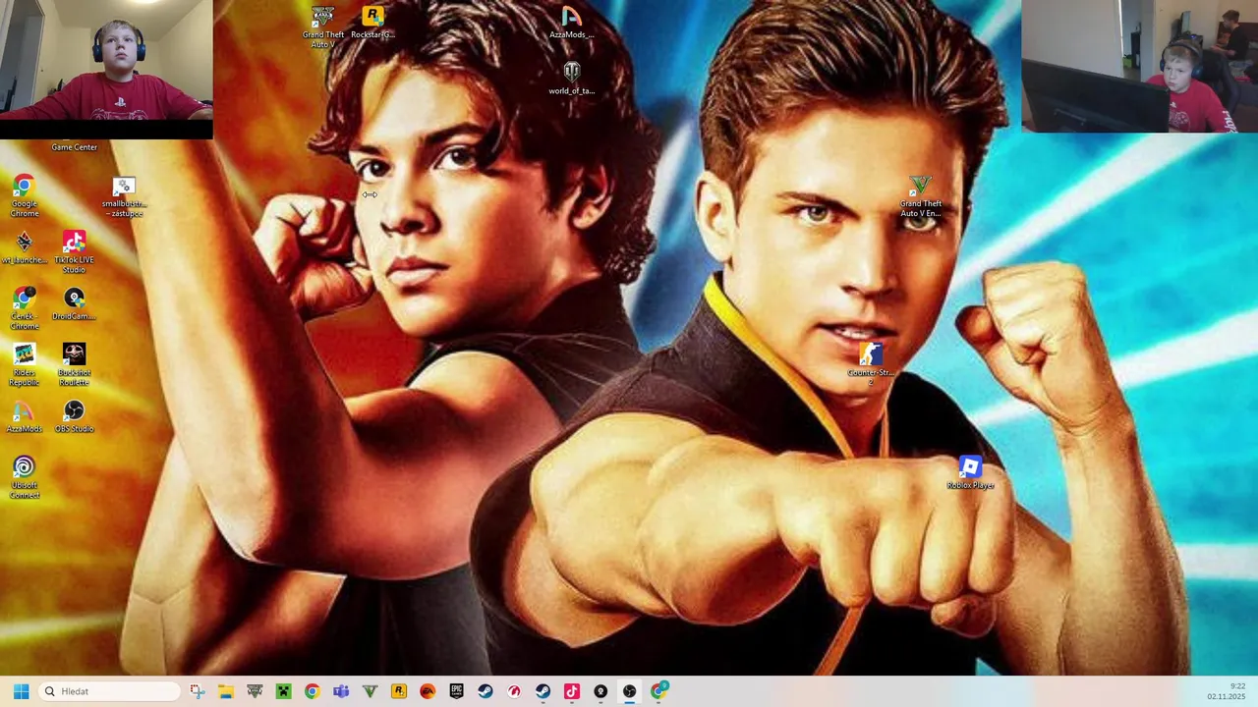This screenshot has height=707, width=1258.
Task: Click the Hledat search box on taskbar
Action: (110, 691)
